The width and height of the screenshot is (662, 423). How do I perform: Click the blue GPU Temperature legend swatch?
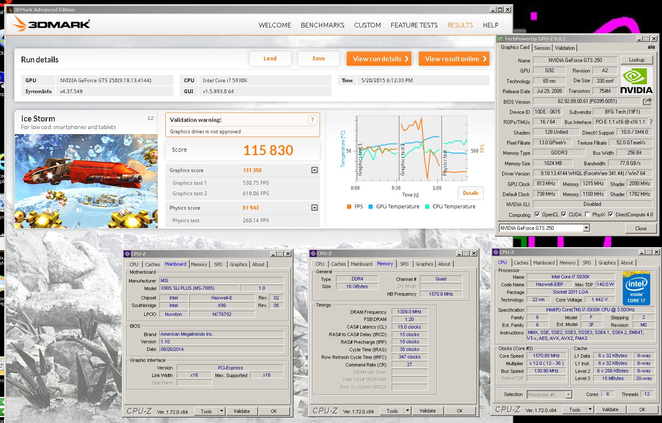point(371,207)
